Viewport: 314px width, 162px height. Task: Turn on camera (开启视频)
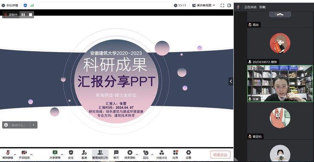pos(24,155)
